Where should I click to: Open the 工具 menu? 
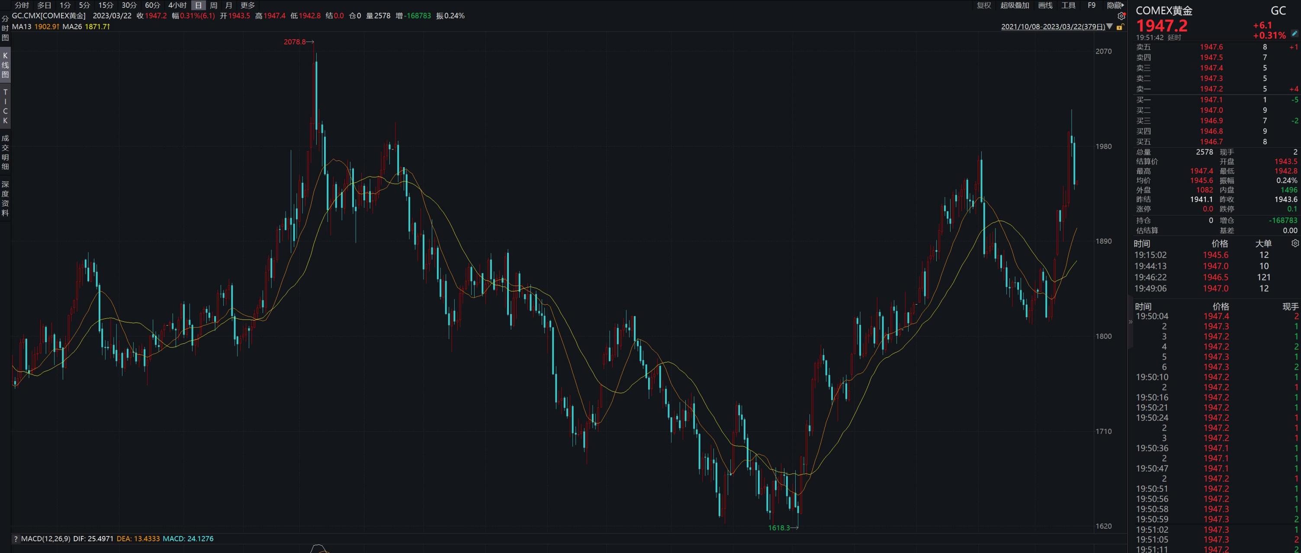(x=1068, y=6)
